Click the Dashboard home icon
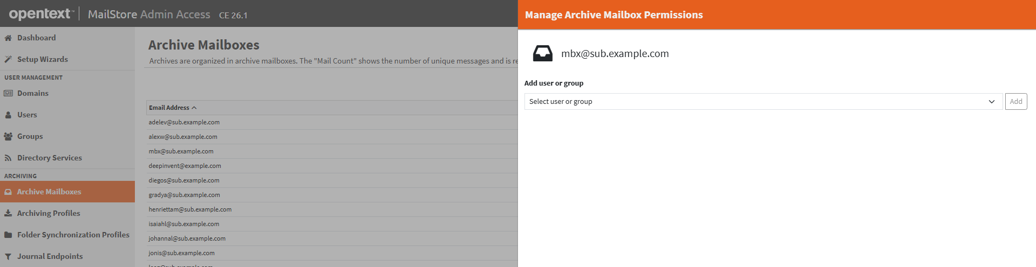1036x267 pixels. coord(8,38)
